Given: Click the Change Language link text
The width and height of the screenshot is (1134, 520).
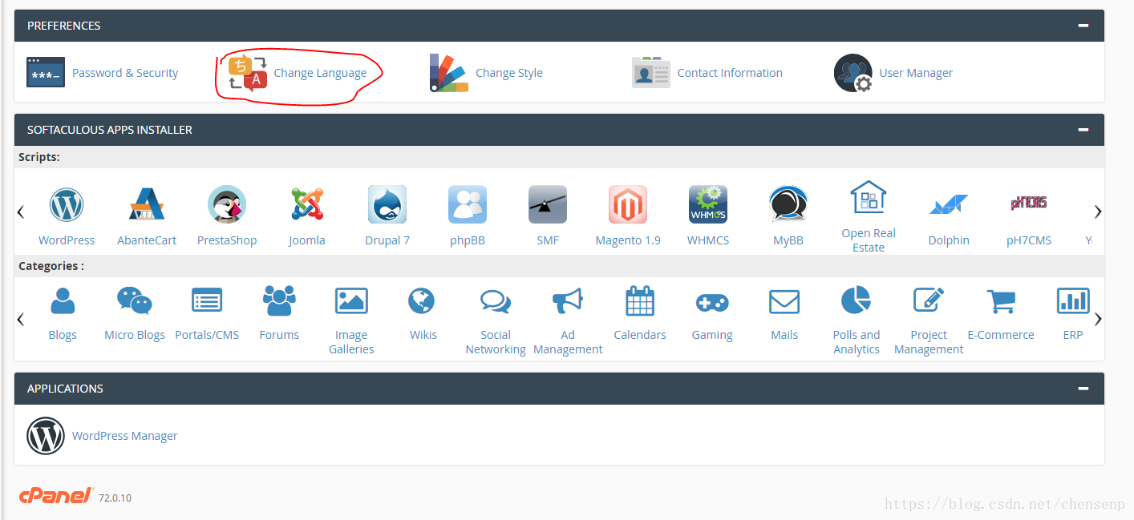Looking at the screenshot, I should click(x=320, y=73).
